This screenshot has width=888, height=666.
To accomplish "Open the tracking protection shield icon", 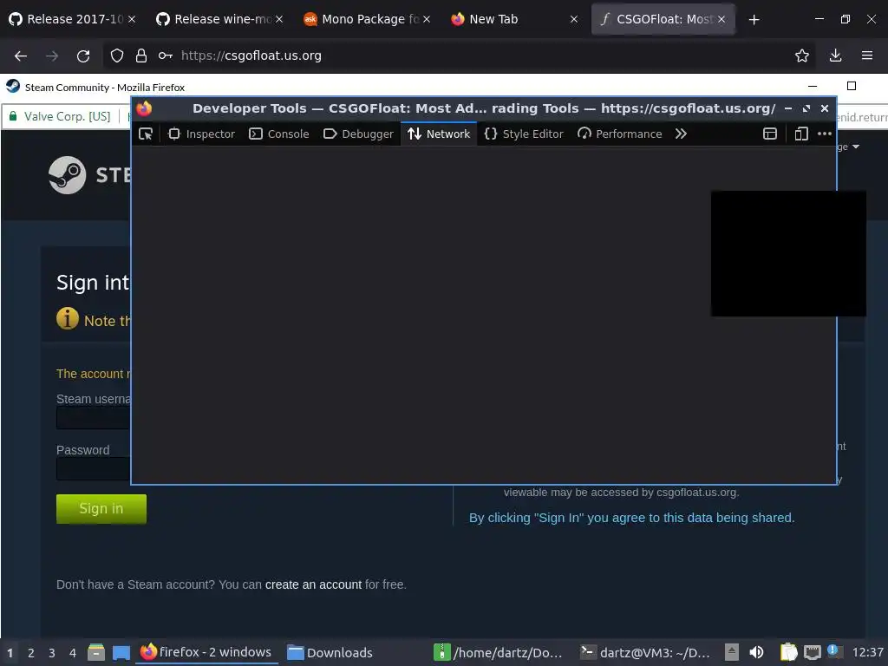I will (x=117, y=55).
